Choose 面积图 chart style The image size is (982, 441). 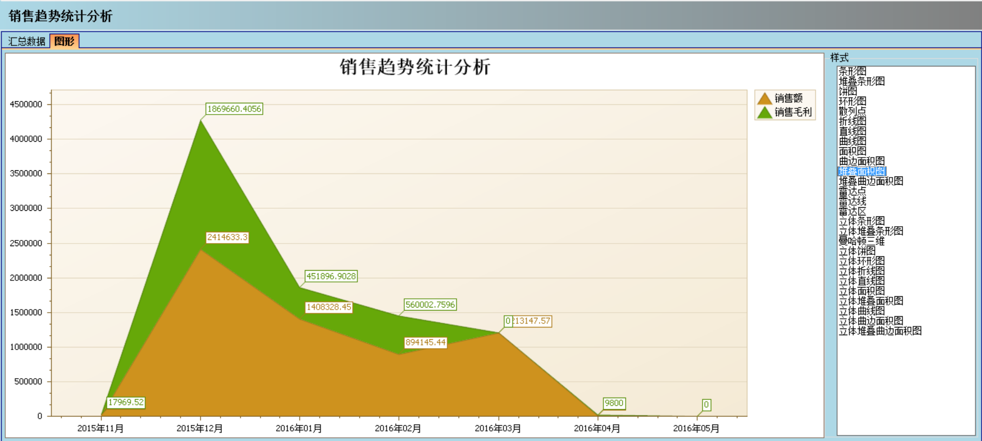(x=852, y=151)
